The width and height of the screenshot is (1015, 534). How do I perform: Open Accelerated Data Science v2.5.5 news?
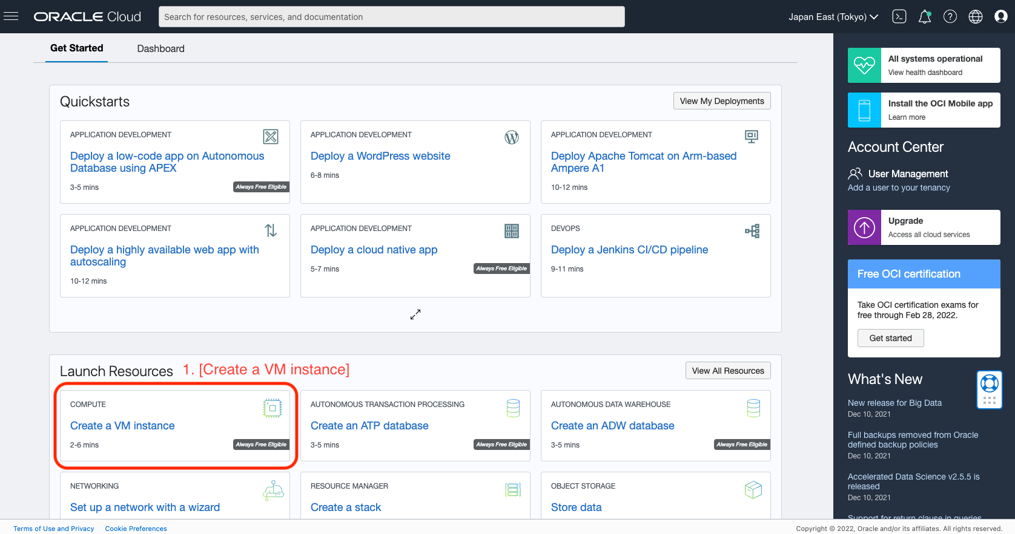(x=913, y=481)
